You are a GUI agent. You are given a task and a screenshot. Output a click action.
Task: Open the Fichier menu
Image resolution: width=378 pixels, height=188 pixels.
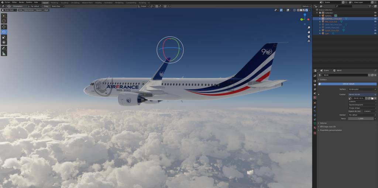pos(7,2)
